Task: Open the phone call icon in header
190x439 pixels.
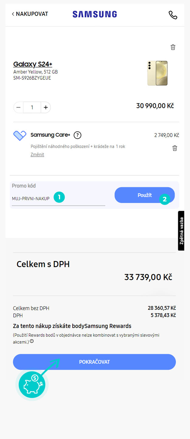Action: 173,15
